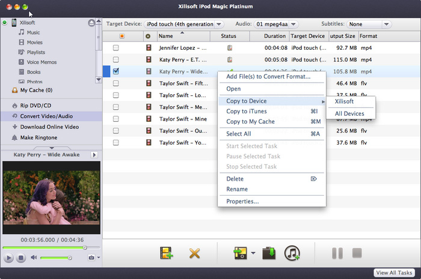Choose Properties from the context menu
421x279 pixels.
[x=272, y=202]
